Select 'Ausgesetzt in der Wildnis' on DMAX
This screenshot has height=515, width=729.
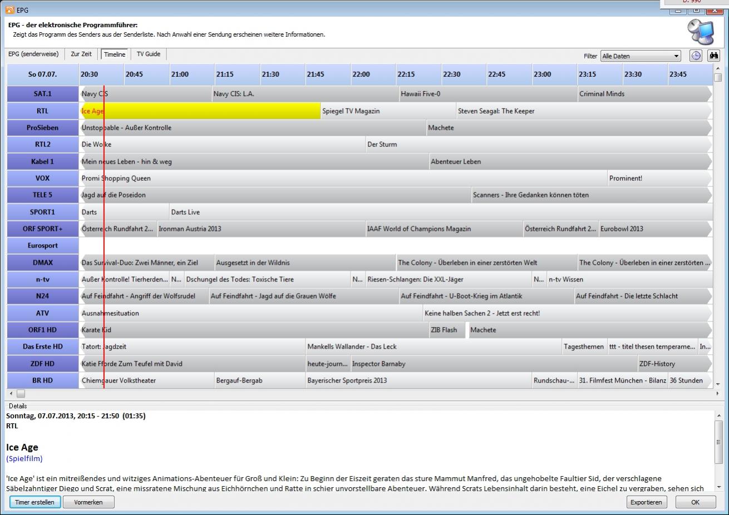(x=304, y=263)
